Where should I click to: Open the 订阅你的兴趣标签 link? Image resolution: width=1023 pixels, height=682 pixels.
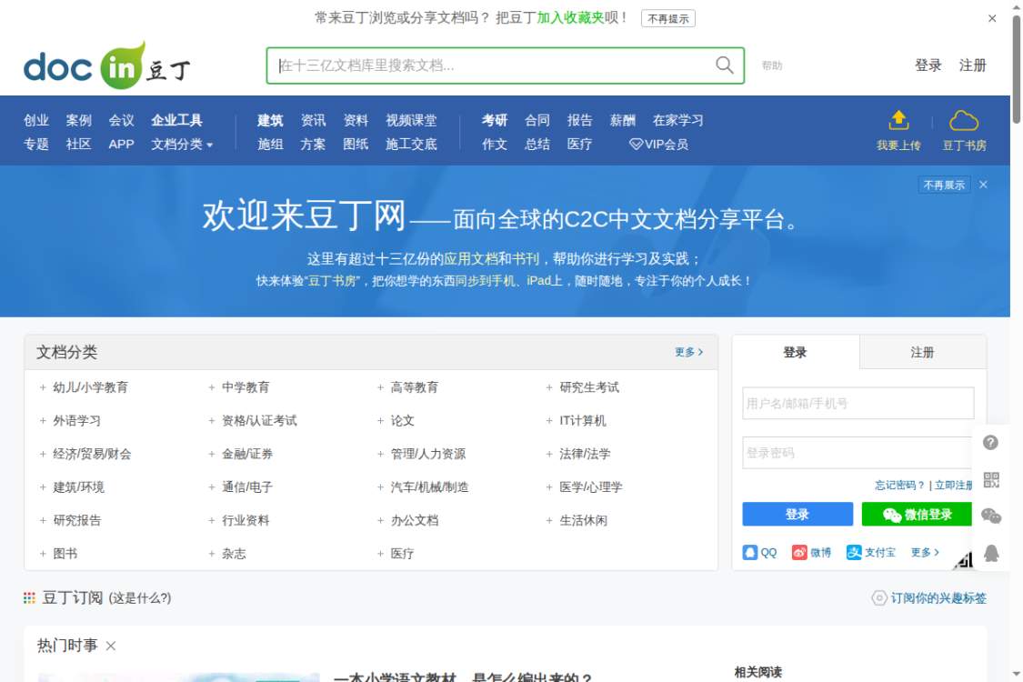938,597
